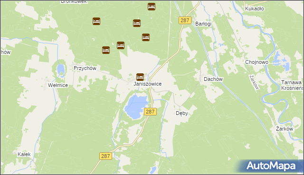Click the Chojnowo village label
Image resolution: width=304 pixels, height=175 pixels.
pyautogui.click(x=256, y=62)
